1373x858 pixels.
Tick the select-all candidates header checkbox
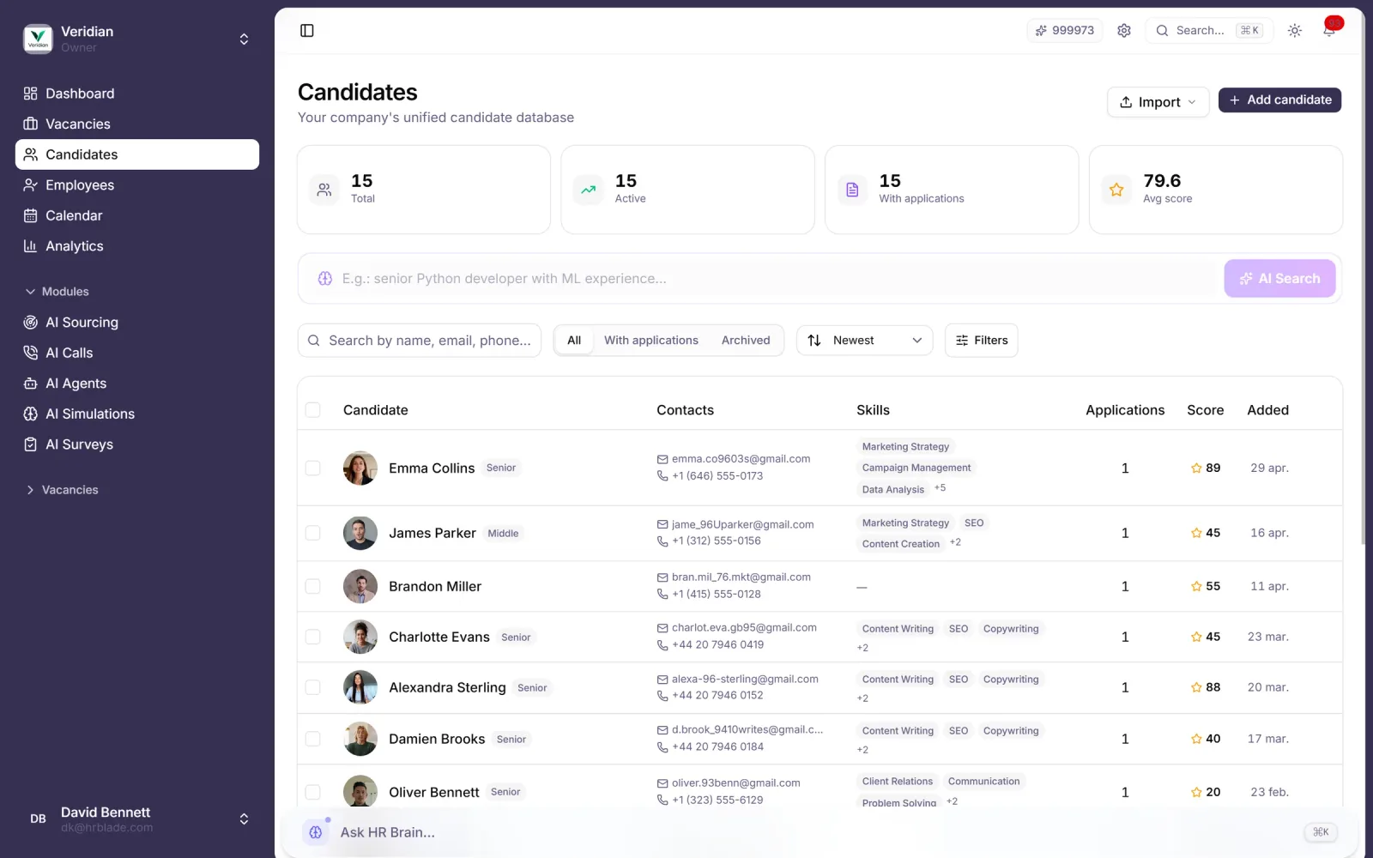pyautogui.click(x=313, y=410)
